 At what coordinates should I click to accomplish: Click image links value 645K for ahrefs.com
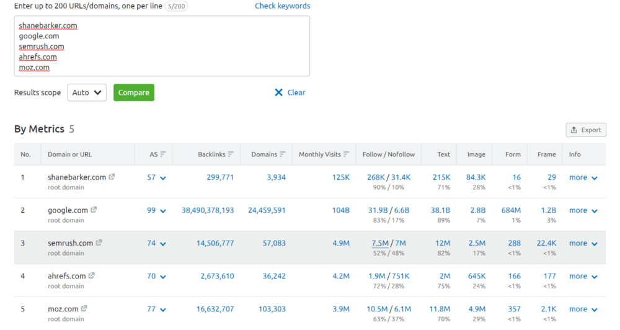[x=477, y=276]
